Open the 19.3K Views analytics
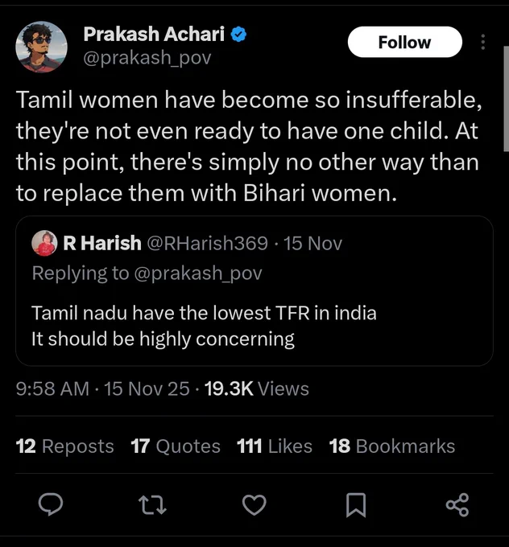 click(257, 389)
